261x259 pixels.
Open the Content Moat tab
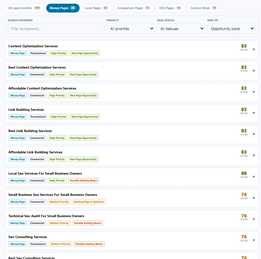(x=204, y=8)
